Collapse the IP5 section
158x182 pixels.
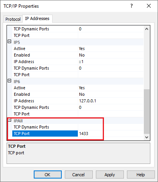10,42
